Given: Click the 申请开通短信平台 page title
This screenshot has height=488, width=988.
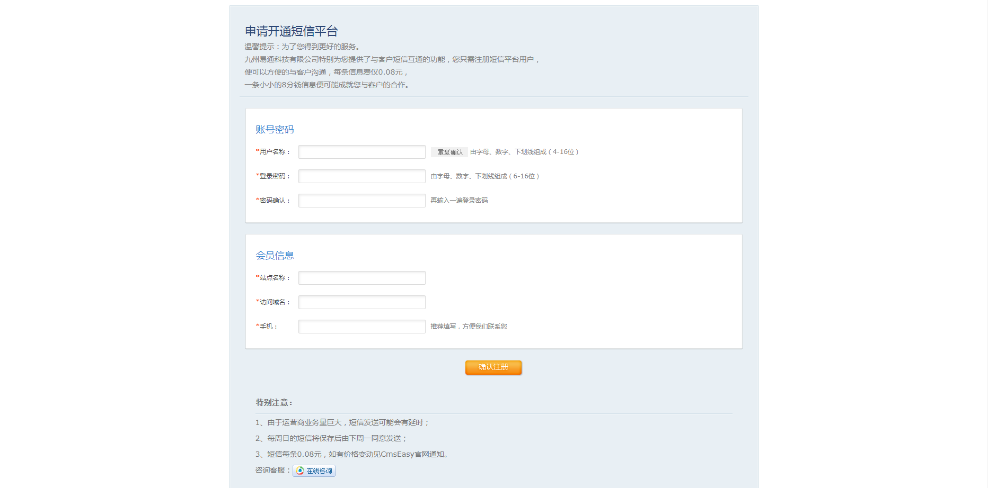Looking at the screenshot, I should [x=291, y=31].
